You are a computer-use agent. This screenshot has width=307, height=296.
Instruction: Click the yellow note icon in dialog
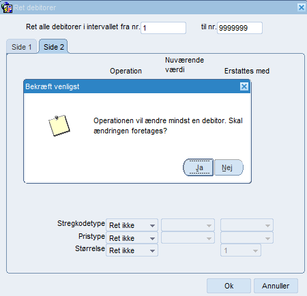(59, 125)
